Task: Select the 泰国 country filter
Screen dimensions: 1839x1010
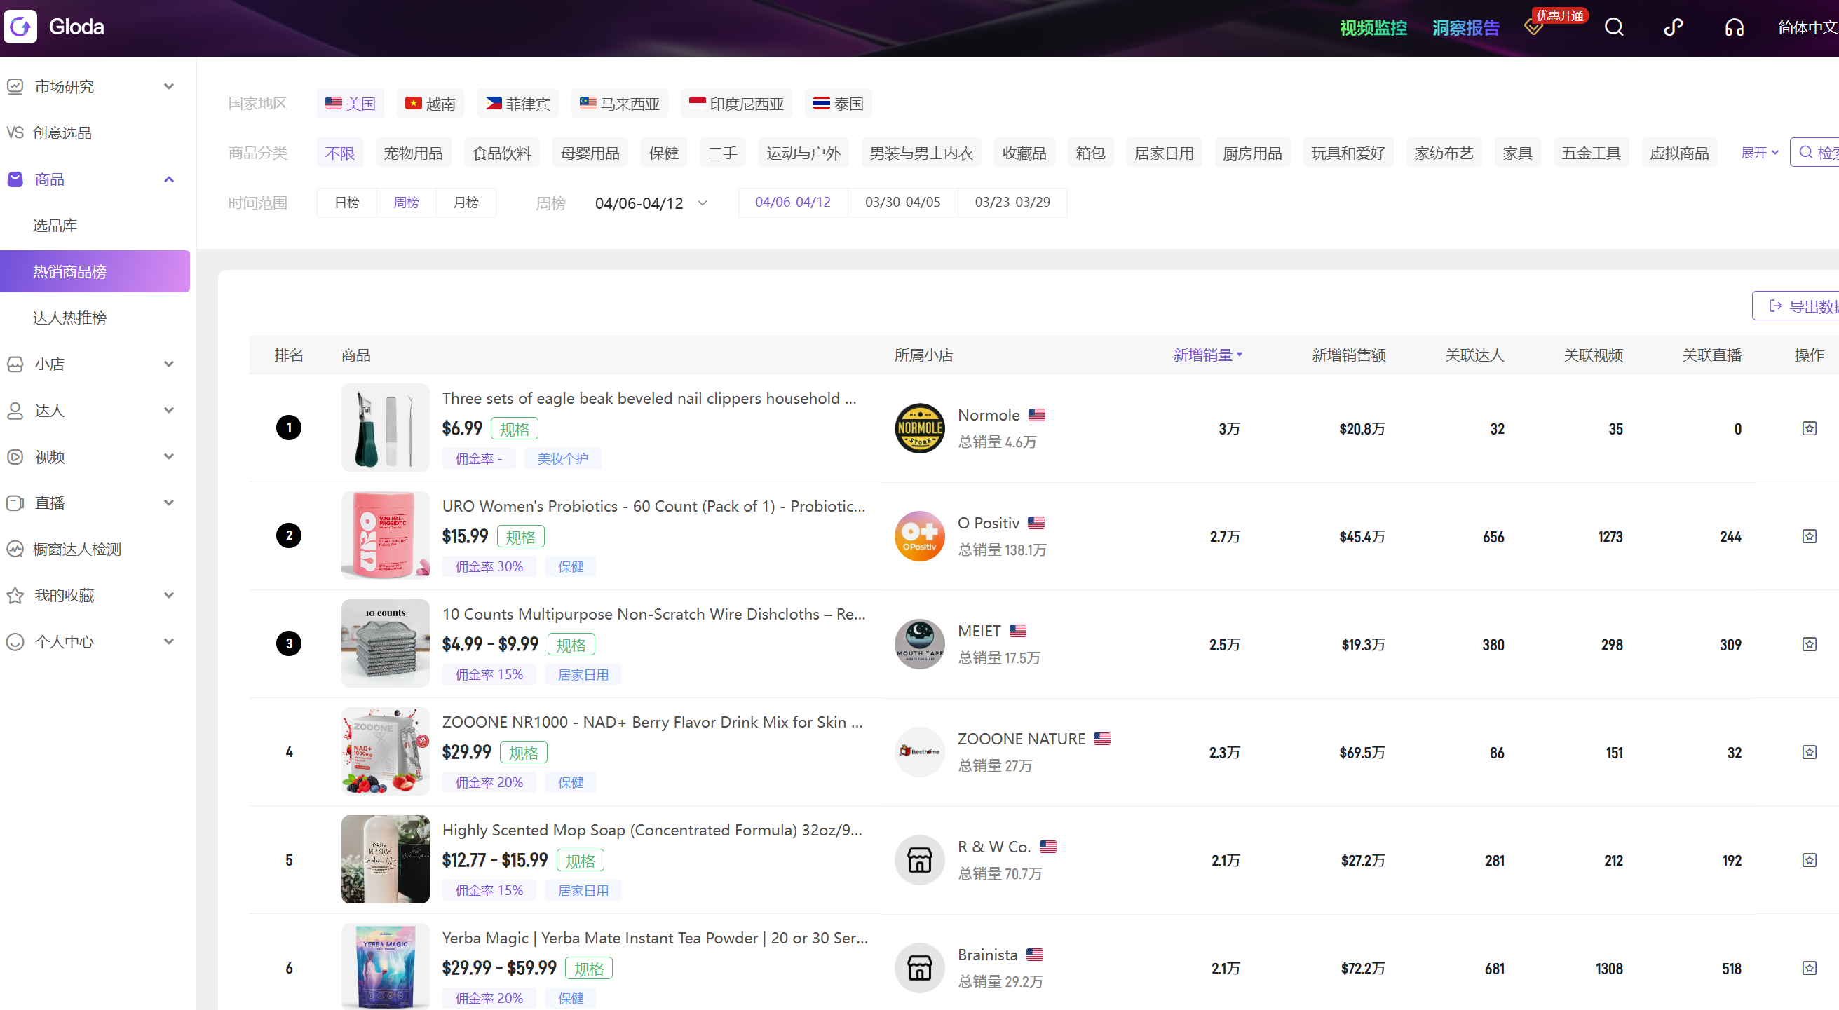Action: (x=839, y=104)
